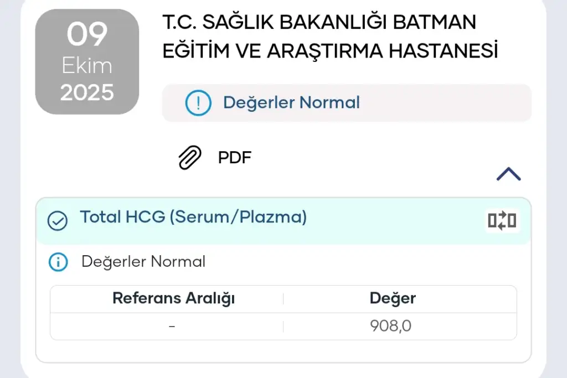This screenshot has width=567, height=378.
Task: Click the Referans Aralığı column header
Action: click(x=174, y=298)
